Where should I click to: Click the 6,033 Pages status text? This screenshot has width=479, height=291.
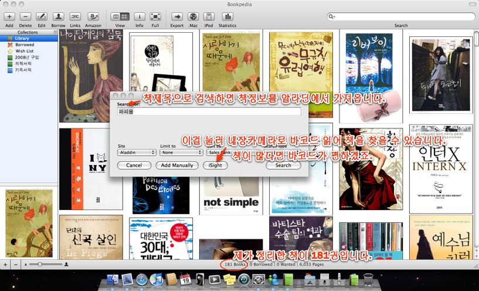click(311, 265)
